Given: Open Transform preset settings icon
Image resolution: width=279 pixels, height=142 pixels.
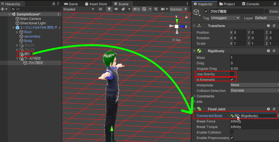Looking at the screenshot, I should (274, 26).
